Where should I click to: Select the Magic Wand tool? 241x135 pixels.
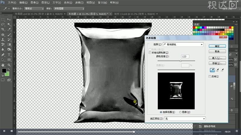(9, 24)
